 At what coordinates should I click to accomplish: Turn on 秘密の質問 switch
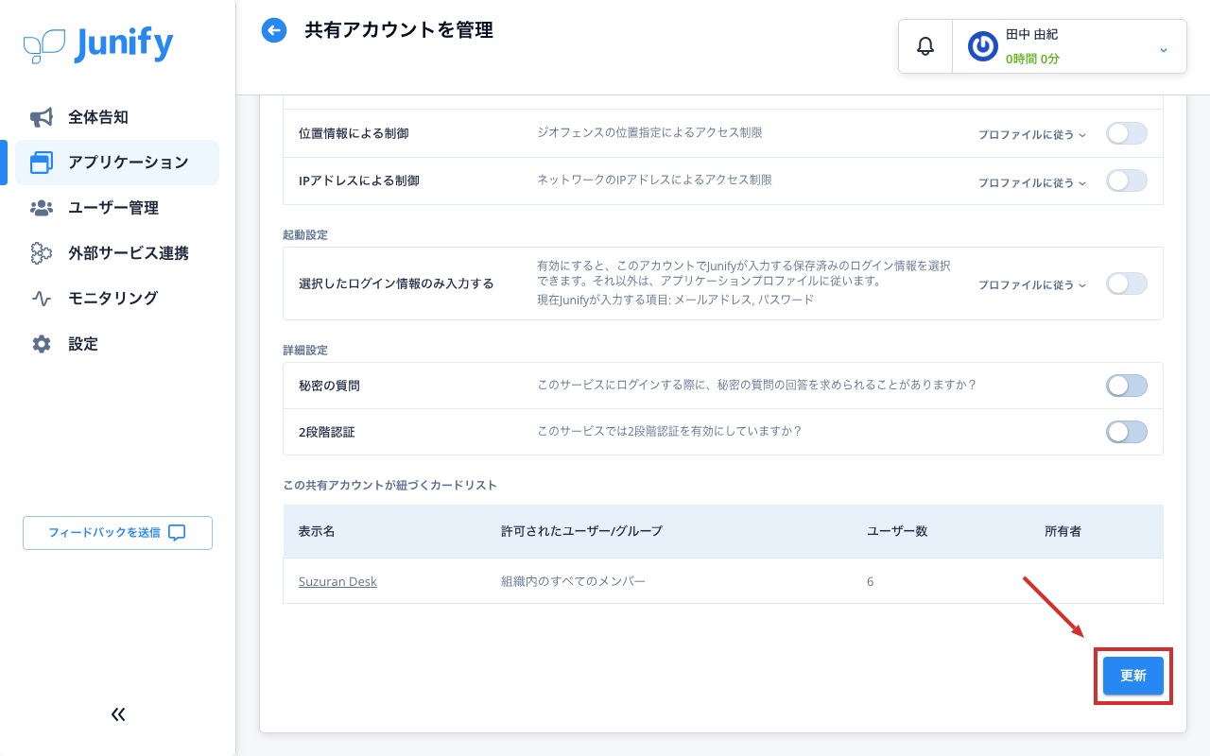(x=1127, y=386)
